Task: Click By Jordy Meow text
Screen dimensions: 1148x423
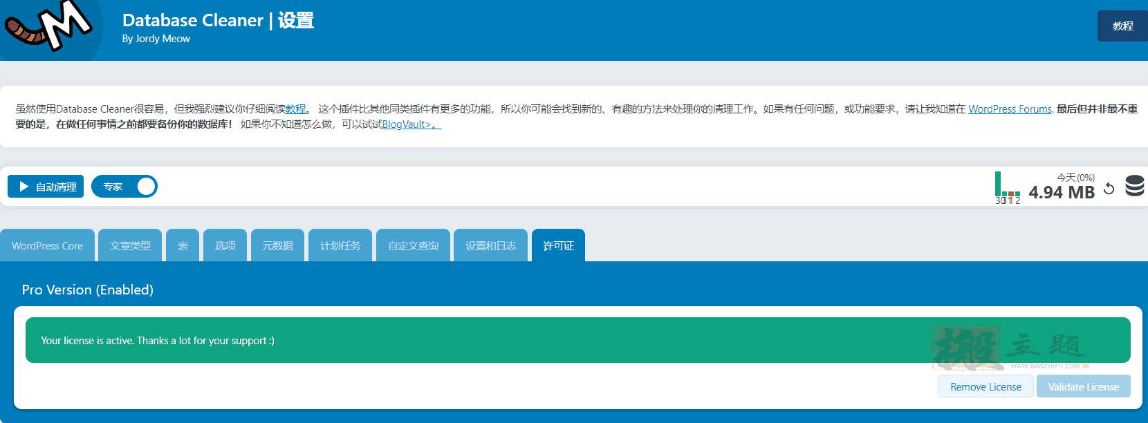Action: 156,39
